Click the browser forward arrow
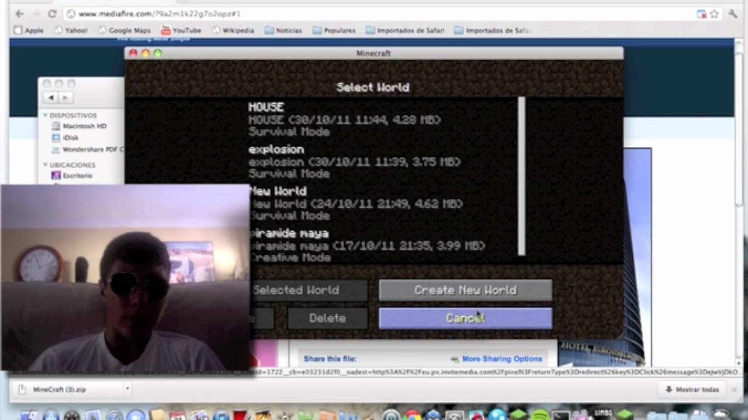Image resolution: width=748 pixels, height=420 pixels. click(36, 13)
